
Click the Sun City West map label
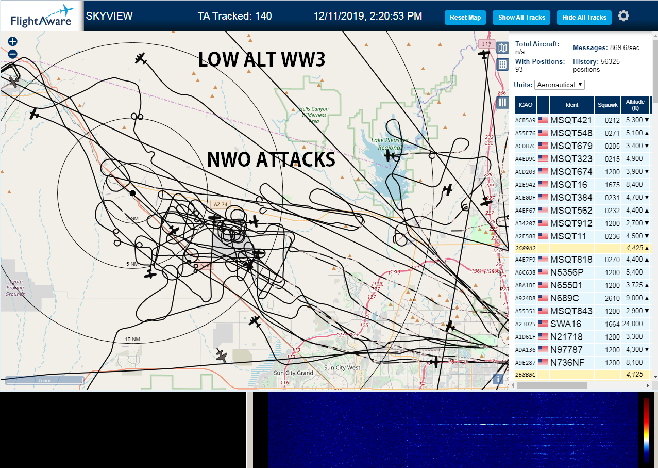point(342,368)
